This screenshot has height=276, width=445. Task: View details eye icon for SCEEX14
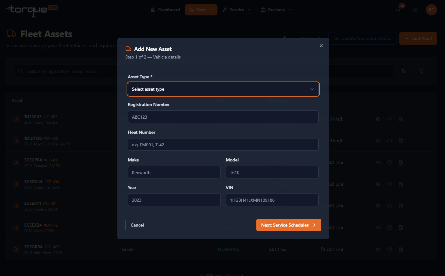(378, 206)
